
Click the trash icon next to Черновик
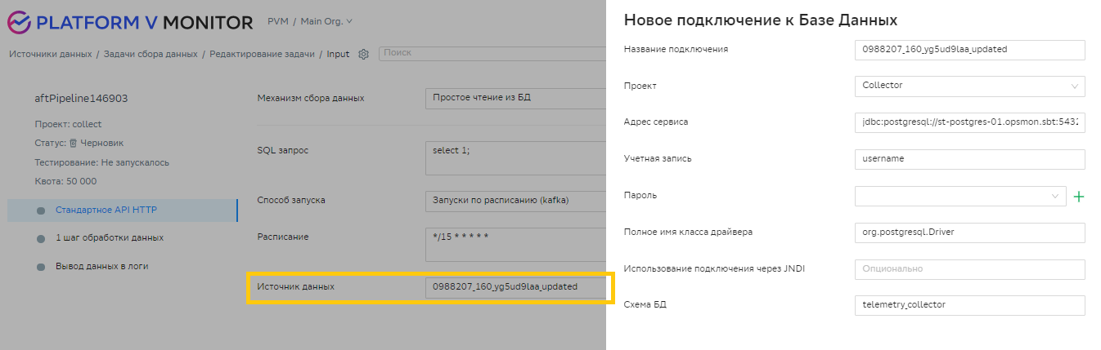[72, 143]
